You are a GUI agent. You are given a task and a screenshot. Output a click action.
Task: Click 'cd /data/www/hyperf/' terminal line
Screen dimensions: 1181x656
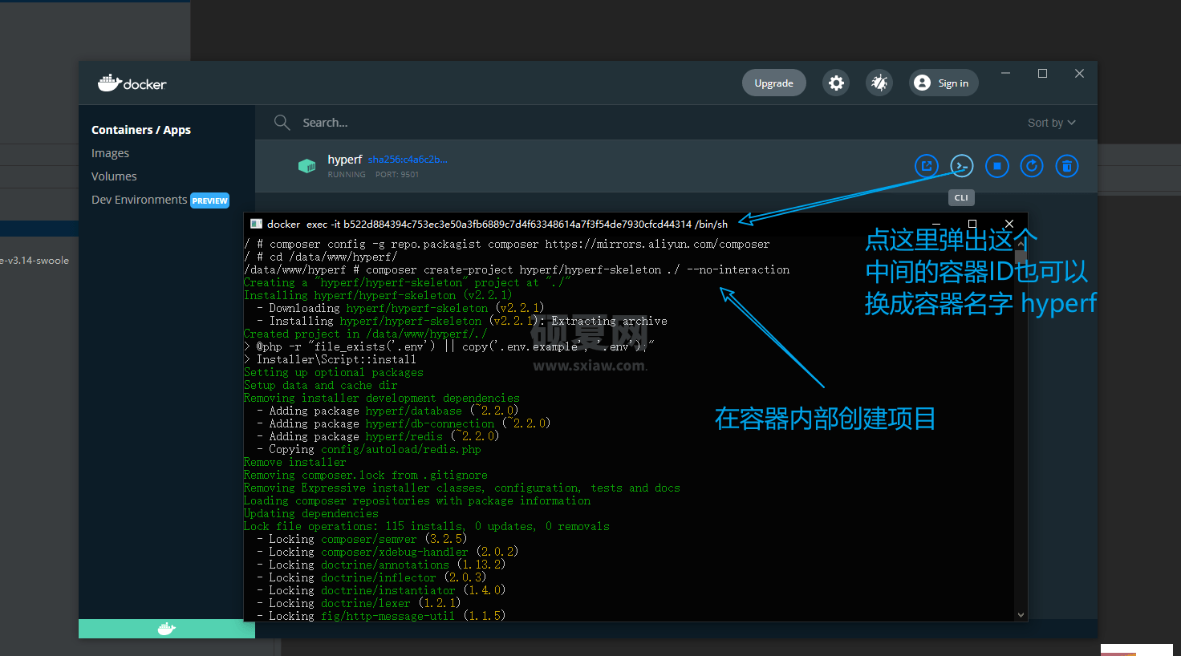(321, 257)
